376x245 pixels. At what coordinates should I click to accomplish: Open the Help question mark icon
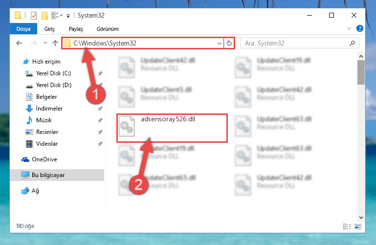(x=360, y=28)
